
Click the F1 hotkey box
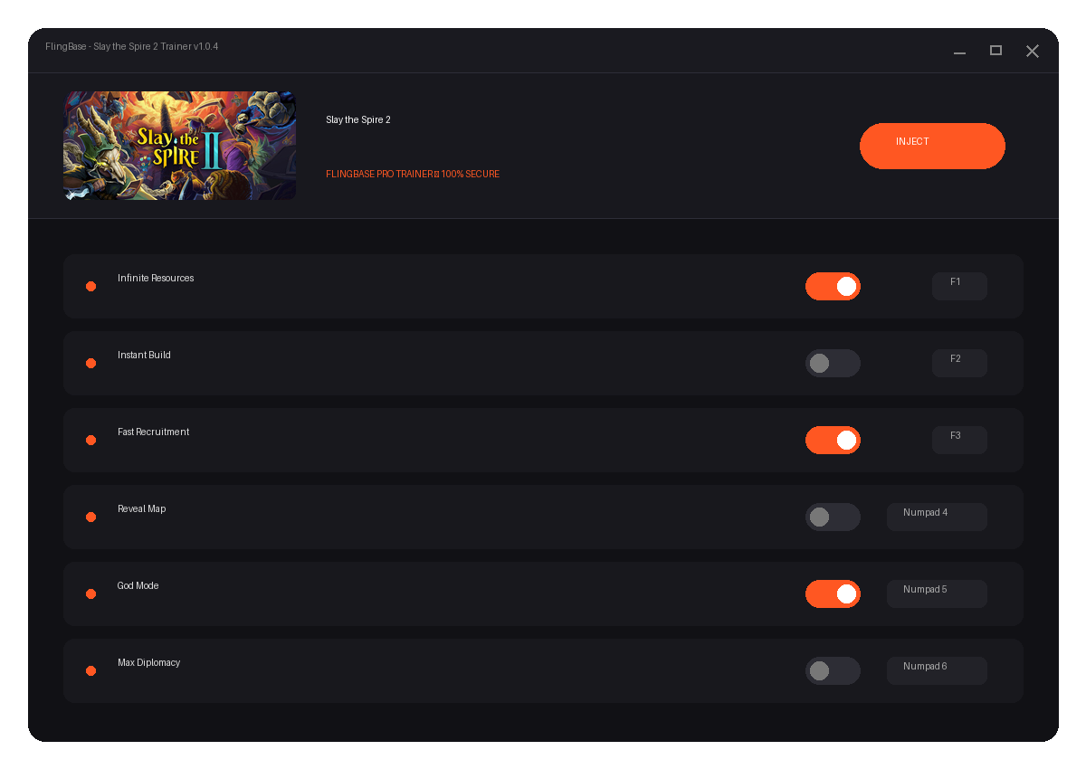click(959, 287)
